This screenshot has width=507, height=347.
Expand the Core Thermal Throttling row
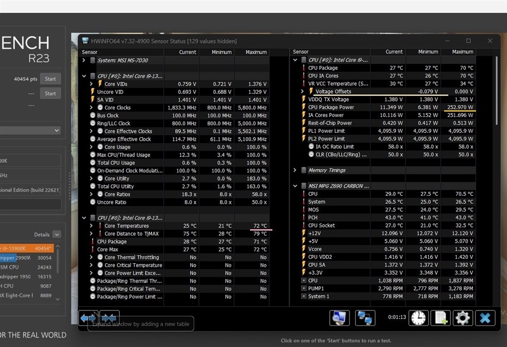(x=91, y=257)
